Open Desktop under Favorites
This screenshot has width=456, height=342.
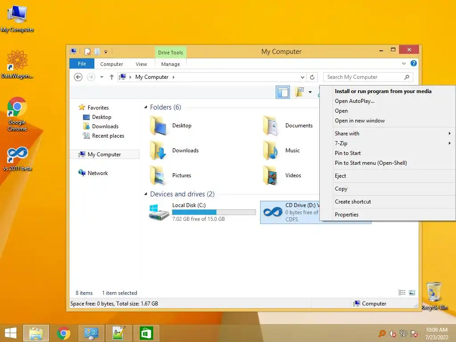(102, 117)
